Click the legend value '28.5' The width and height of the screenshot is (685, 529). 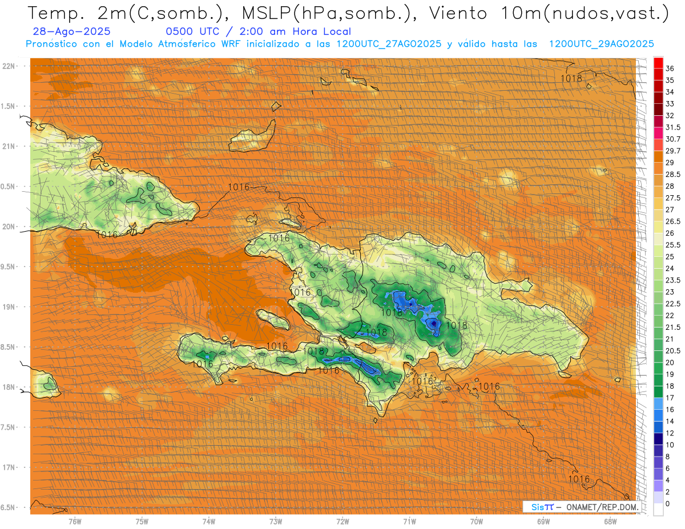point(673,175)
